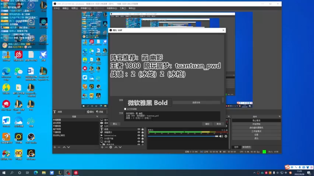Move source down with the down arrow
The image size is (314, 176).
tap(120, 147)
